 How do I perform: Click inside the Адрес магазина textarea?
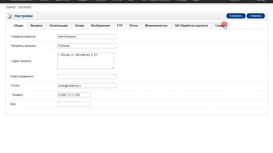[x=86, y=61]
